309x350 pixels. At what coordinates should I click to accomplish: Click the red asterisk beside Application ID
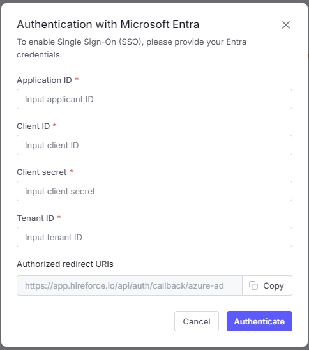pyautogui.click(x=77, y=79)
